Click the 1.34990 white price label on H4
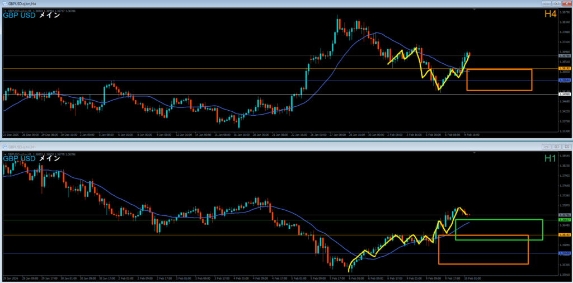Viewport: 573px width, 283px height. 564,95
